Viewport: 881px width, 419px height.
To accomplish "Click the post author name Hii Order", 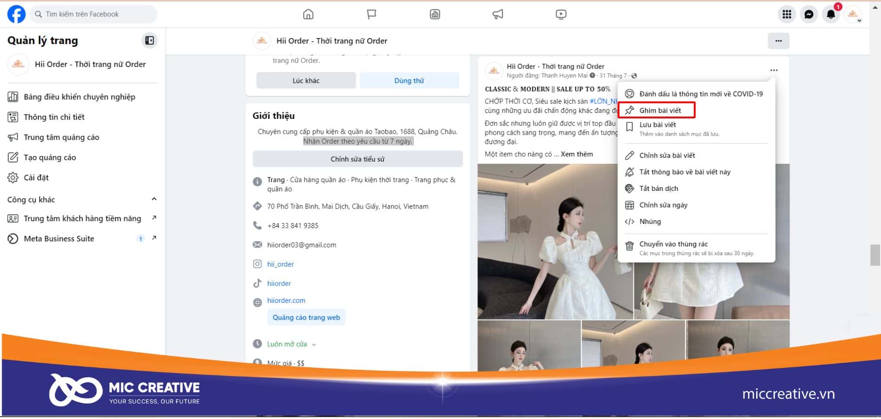I will click(x=555, y=66).
